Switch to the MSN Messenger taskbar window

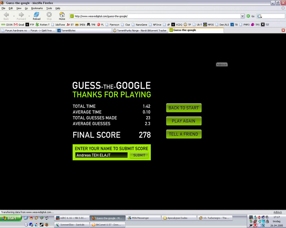pos(143,218)
